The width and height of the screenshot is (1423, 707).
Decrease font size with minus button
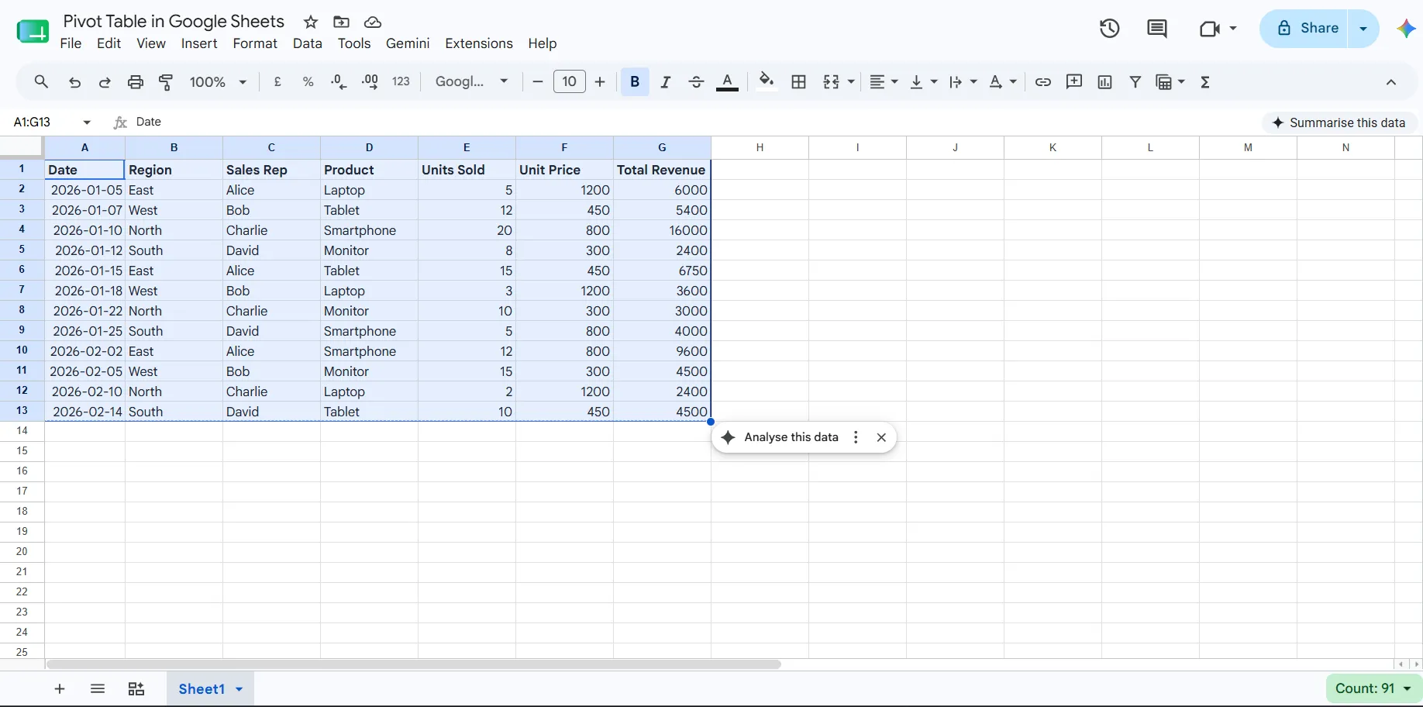pos(537,81)
